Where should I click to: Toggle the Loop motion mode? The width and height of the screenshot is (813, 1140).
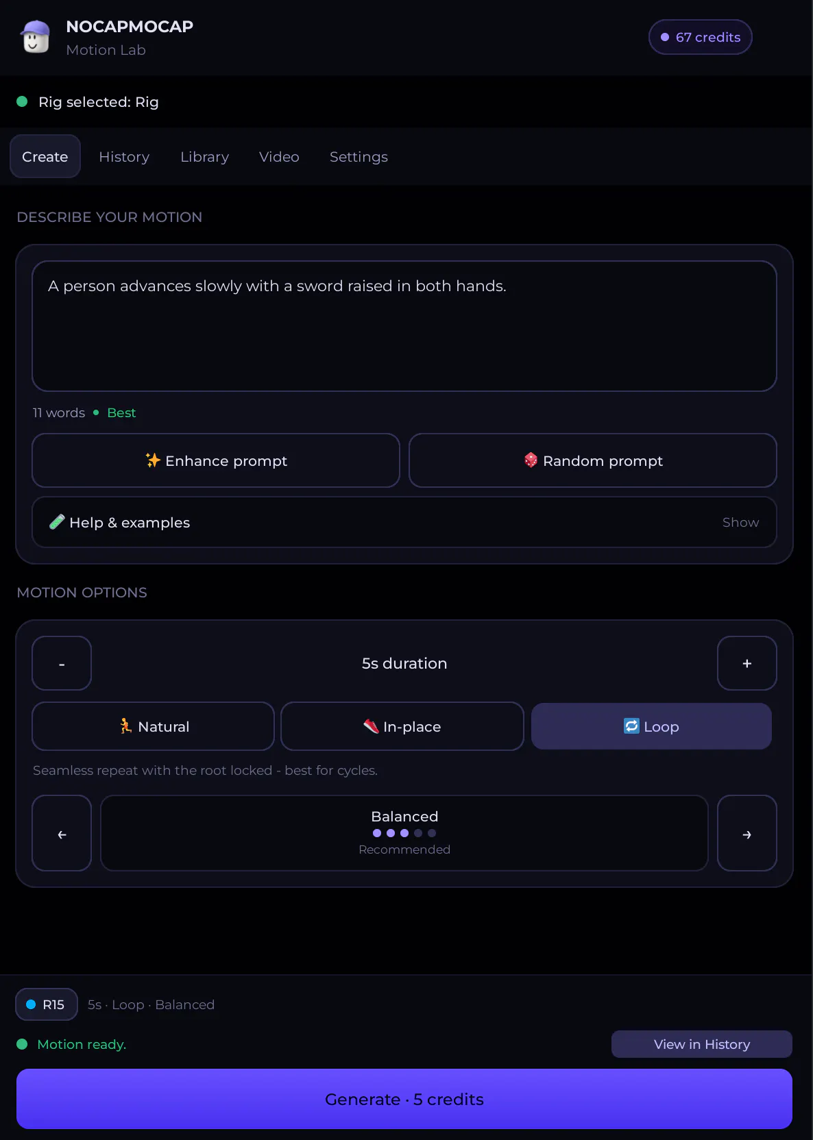tap(651, 726)
